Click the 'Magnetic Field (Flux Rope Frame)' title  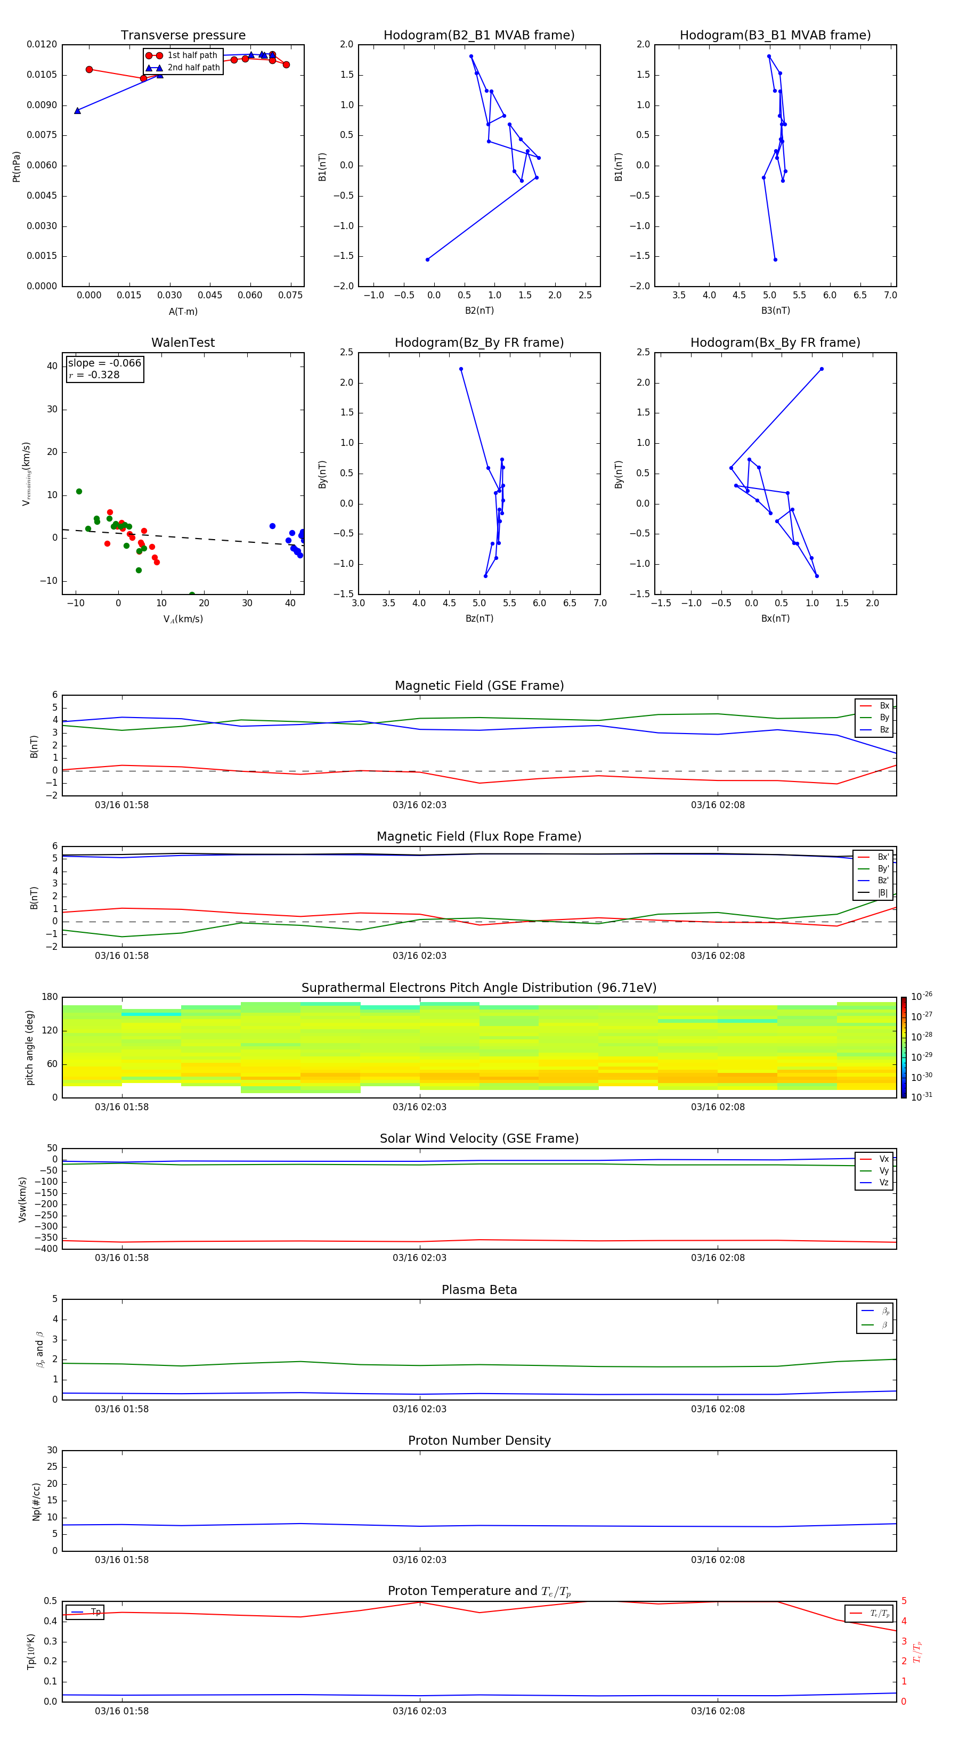click(479, 837)
